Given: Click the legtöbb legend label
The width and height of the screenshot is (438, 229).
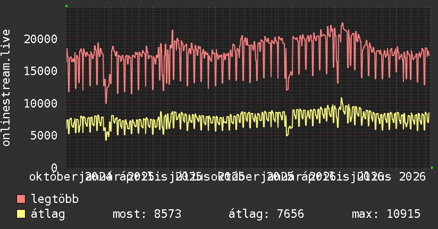Looking at the screenshot, I should [x=55, y=199].
